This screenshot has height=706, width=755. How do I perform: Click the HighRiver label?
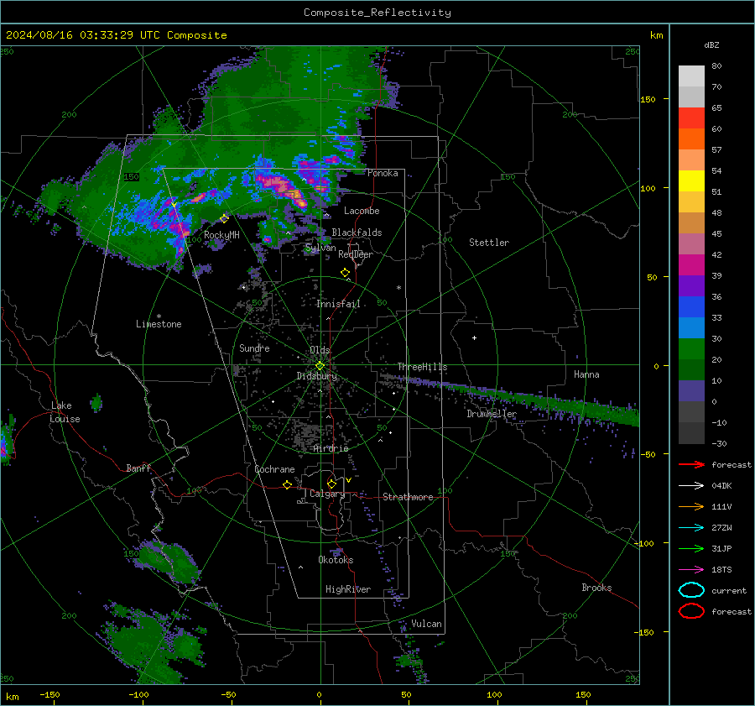[347, 589]
